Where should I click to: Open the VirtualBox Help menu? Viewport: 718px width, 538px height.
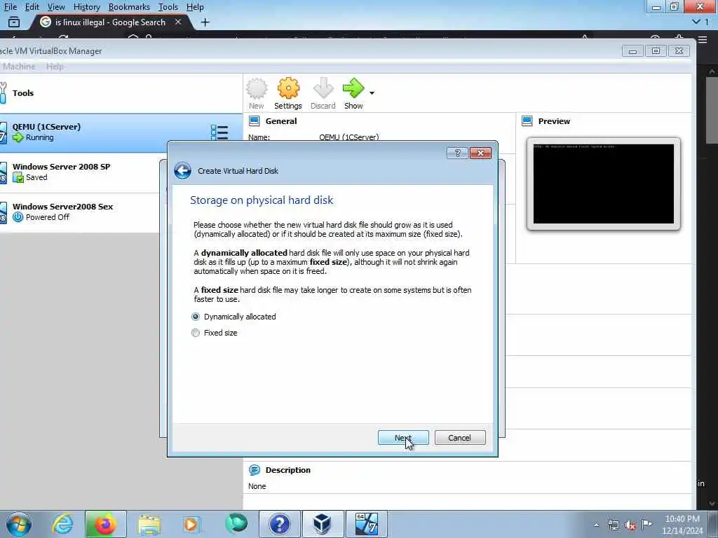[x=55, y=67]
